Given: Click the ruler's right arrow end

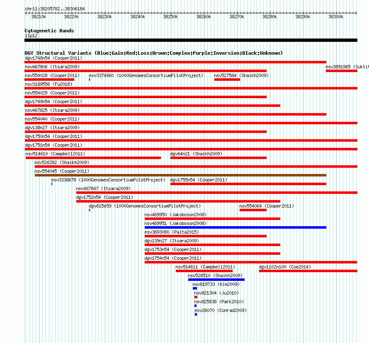Looking at the screenshot, I should coord(356,13).
